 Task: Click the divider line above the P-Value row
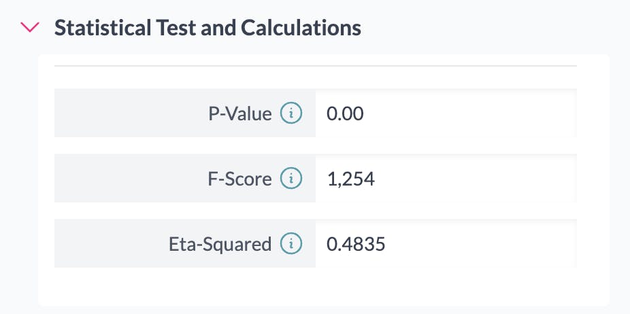pos(315,66)
